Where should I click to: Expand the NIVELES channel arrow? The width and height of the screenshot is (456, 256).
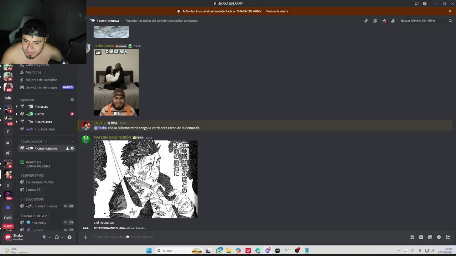click(16, 107)
